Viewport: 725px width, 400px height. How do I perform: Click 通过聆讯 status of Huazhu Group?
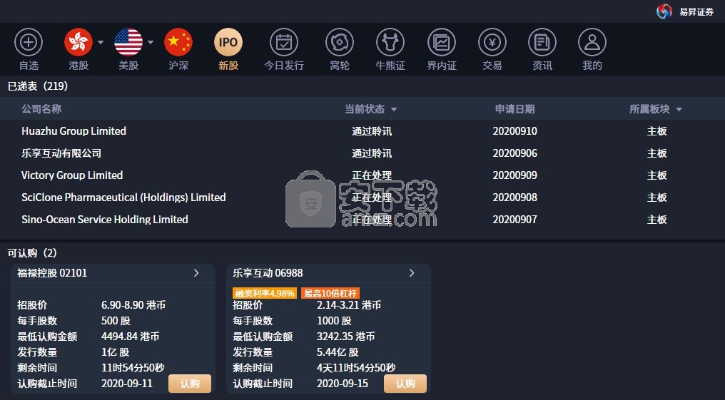[x=372, y=131]
